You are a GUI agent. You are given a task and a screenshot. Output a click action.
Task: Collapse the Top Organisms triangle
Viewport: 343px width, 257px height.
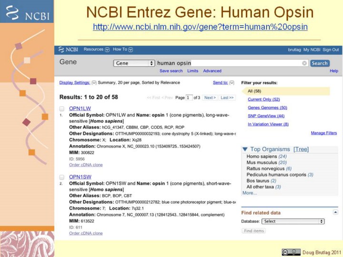click(x=245, y=149)
